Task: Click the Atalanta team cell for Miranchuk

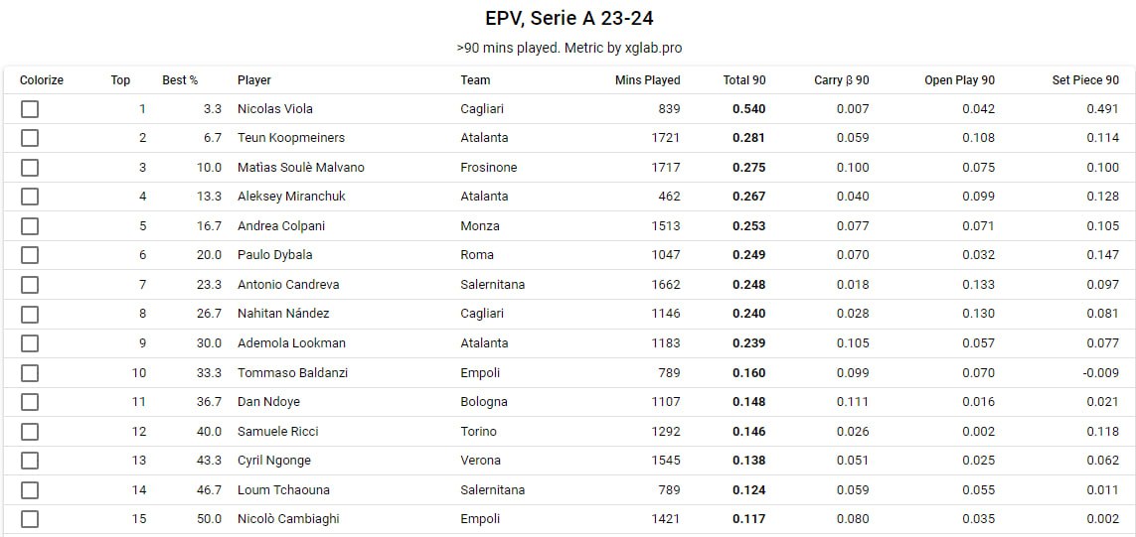Action: (x=484, y=197)
